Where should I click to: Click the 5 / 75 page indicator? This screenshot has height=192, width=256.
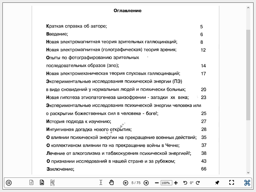tap(136, 183)
